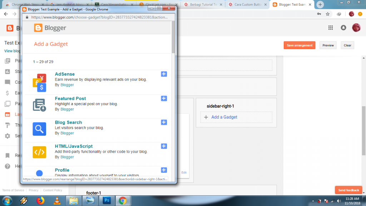This screenshot has height=206, width=366.
Task: Add the AdSense gadget with its plus icon
Action: pyautogui.click(x=164, y=74)
